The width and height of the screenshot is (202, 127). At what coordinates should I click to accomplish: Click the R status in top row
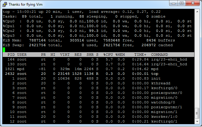[97, 74]
